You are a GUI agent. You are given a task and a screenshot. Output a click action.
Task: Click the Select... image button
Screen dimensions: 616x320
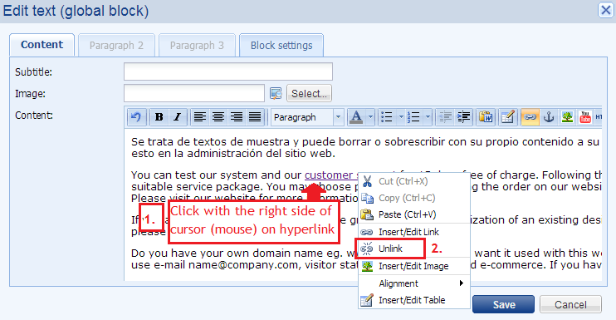coord(309,94)
